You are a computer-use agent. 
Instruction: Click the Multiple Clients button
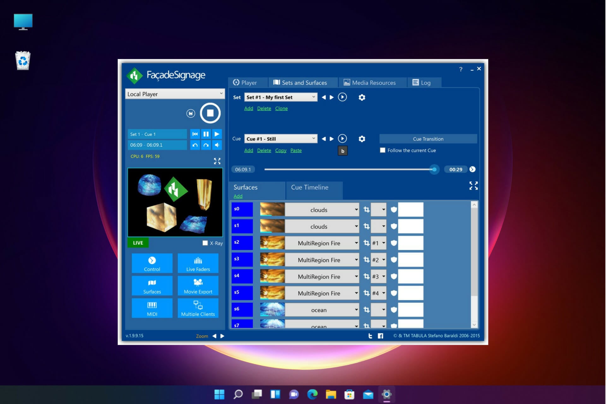198,308
